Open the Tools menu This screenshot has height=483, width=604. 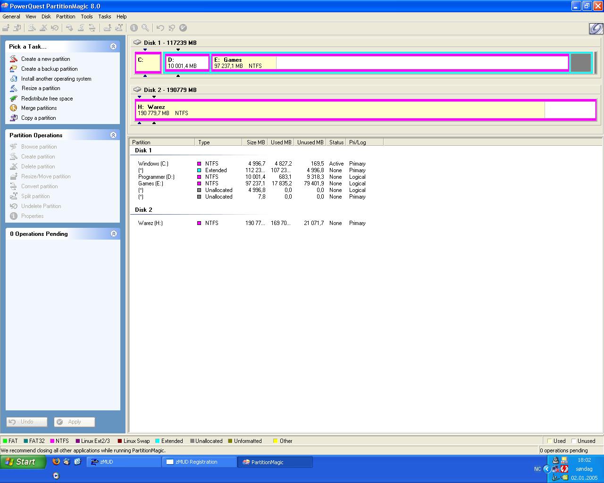tap(87, 17)
